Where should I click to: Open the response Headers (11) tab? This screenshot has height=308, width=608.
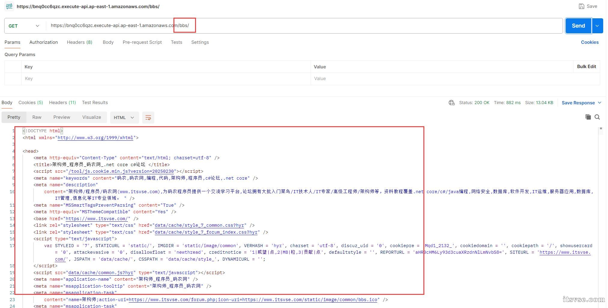[62, 103]
